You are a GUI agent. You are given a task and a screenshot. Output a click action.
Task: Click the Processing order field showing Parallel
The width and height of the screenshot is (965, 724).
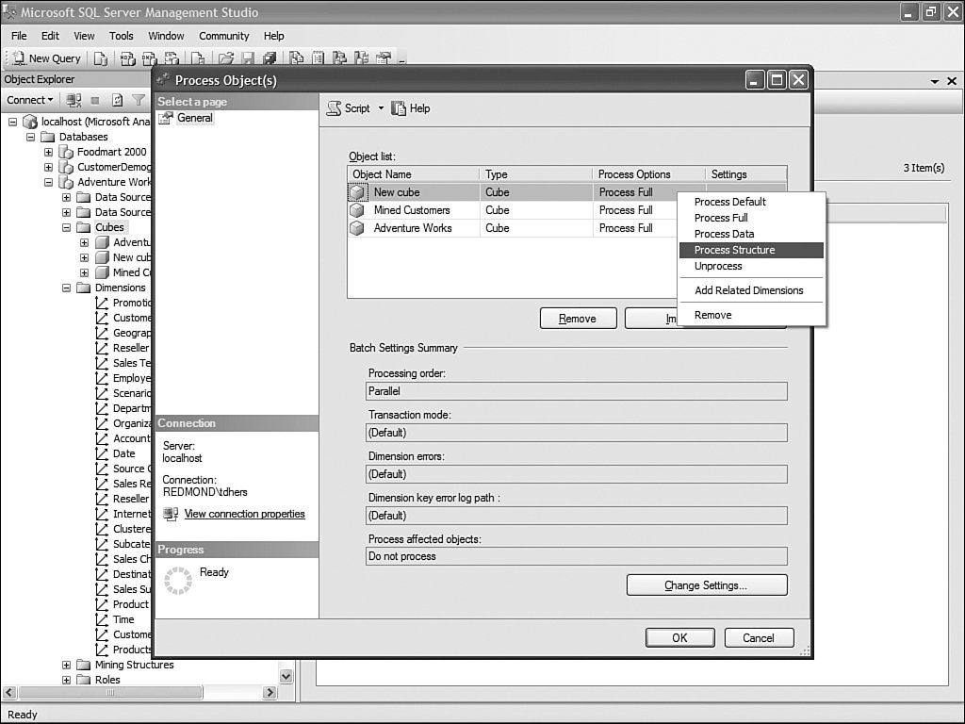[x=576, y=391]
